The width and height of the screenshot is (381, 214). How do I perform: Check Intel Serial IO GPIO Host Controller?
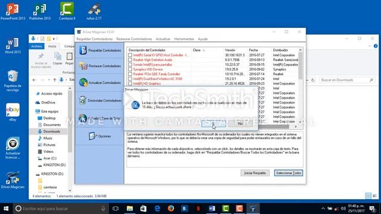coord(130,55)
